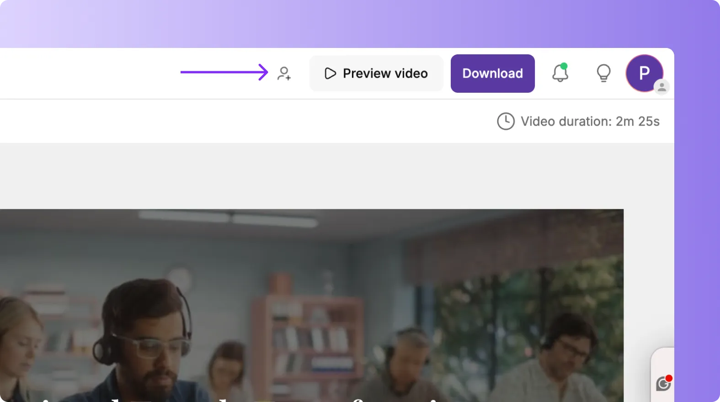The width and height of the screenshot is (720, 402).
Task: Click the purple Download button
Action: (492, 74)
